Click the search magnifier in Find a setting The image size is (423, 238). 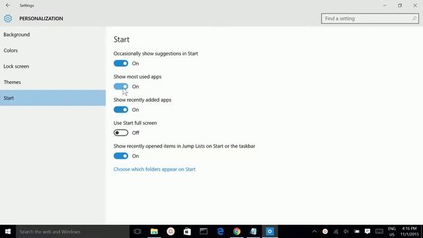coord(414,19)
